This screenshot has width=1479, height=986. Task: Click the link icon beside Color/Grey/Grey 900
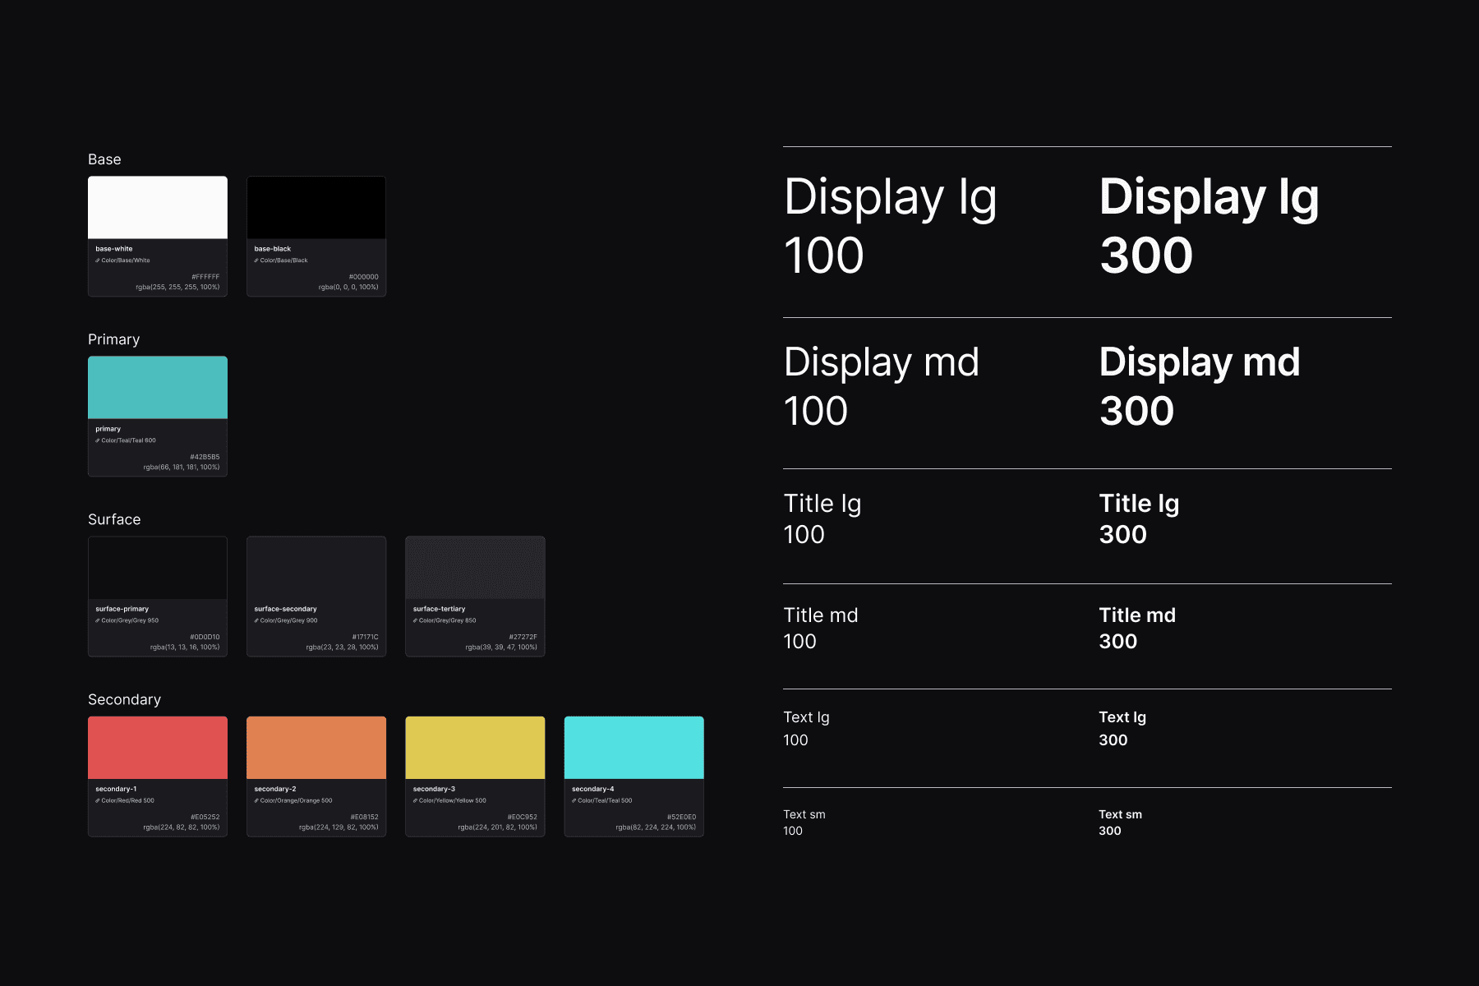click(256, 620)
